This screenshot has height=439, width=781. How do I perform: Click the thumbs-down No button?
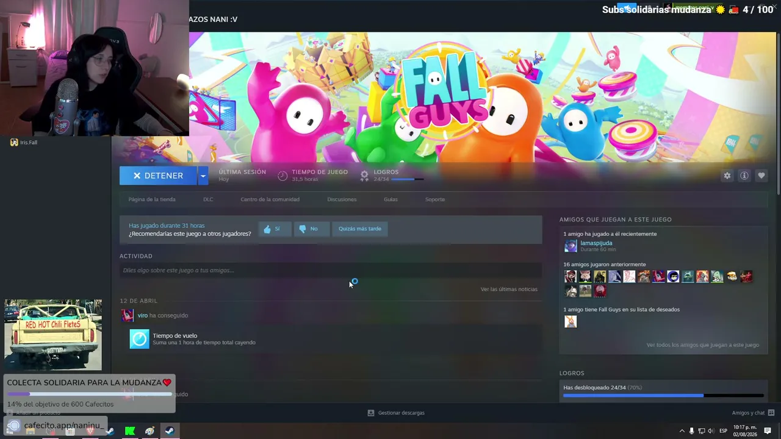[311, 229]
